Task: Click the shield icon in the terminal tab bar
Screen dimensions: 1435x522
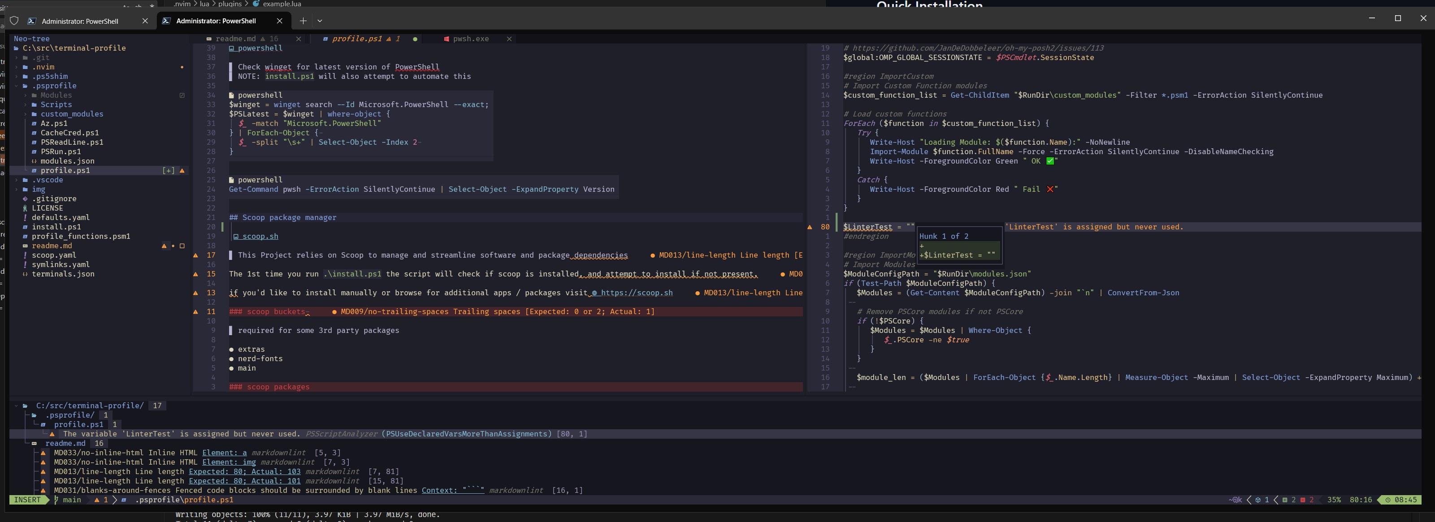Action: (14, 21)
